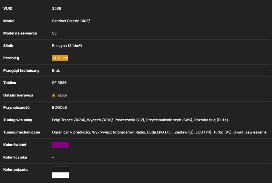
Task: Click the Tuning mechaniczny row label
Action: pos(22,132)
